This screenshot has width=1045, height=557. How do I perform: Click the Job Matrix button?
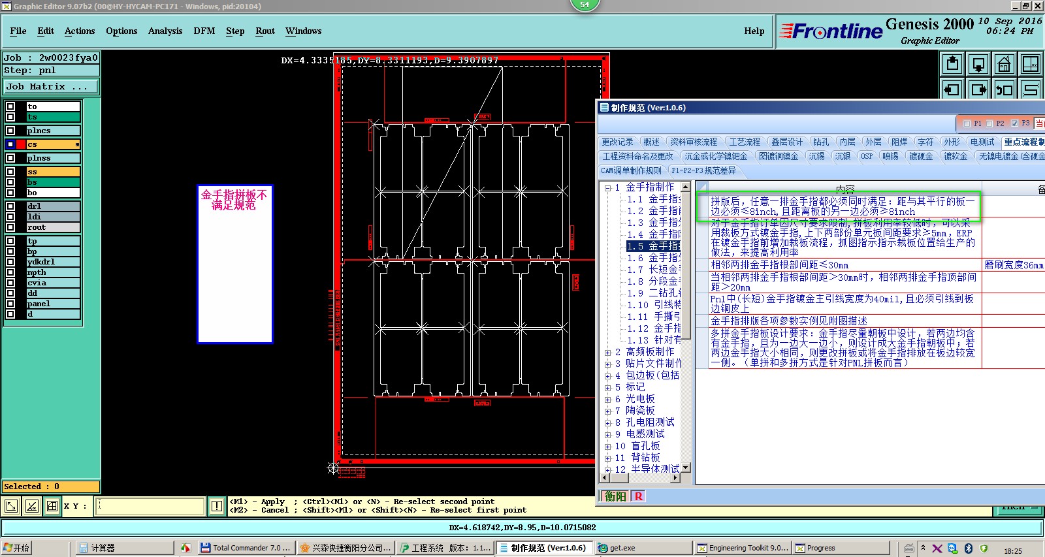[x=52, y=87]
